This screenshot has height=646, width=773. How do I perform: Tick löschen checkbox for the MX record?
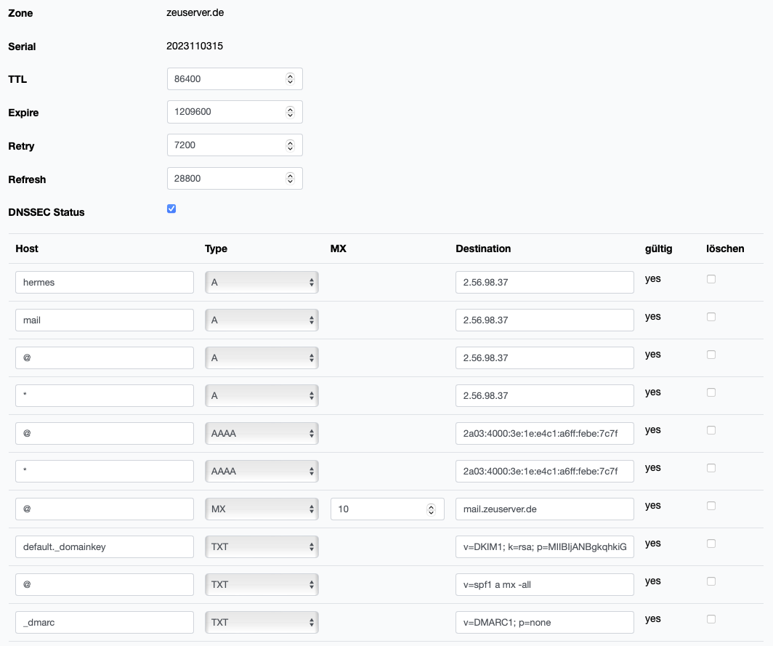[711, 506]
